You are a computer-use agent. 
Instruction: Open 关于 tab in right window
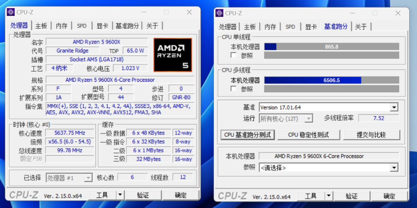pos(361,27)
